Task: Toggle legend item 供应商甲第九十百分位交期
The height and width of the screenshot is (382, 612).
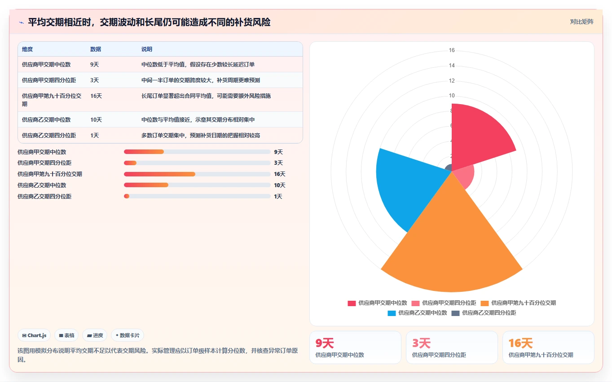Action: [x=518, y=303]
